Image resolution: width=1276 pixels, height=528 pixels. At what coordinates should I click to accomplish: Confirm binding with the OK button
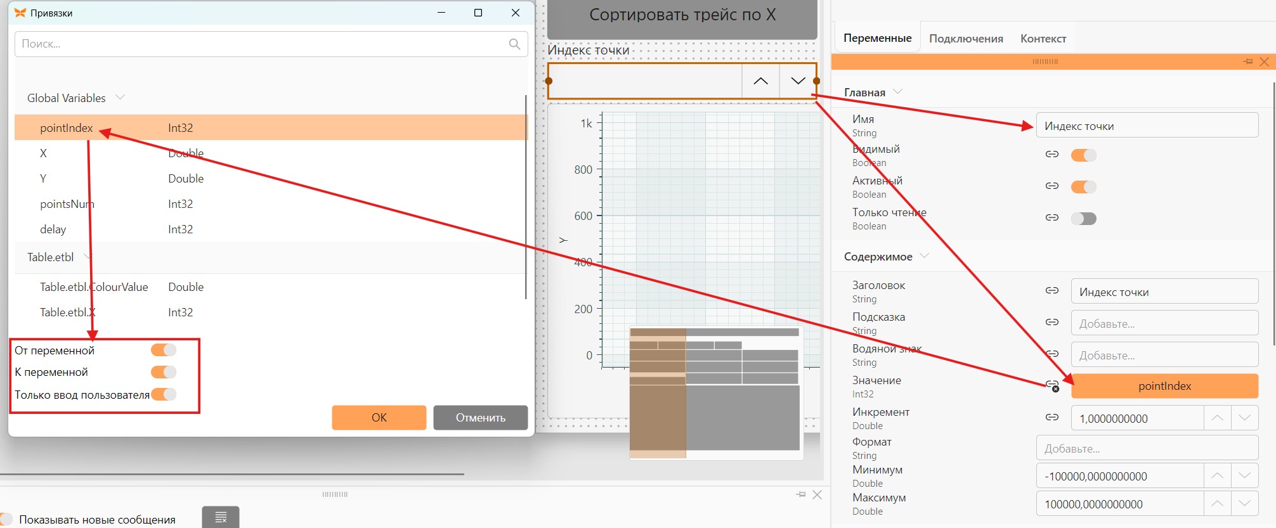pos(379,418)
